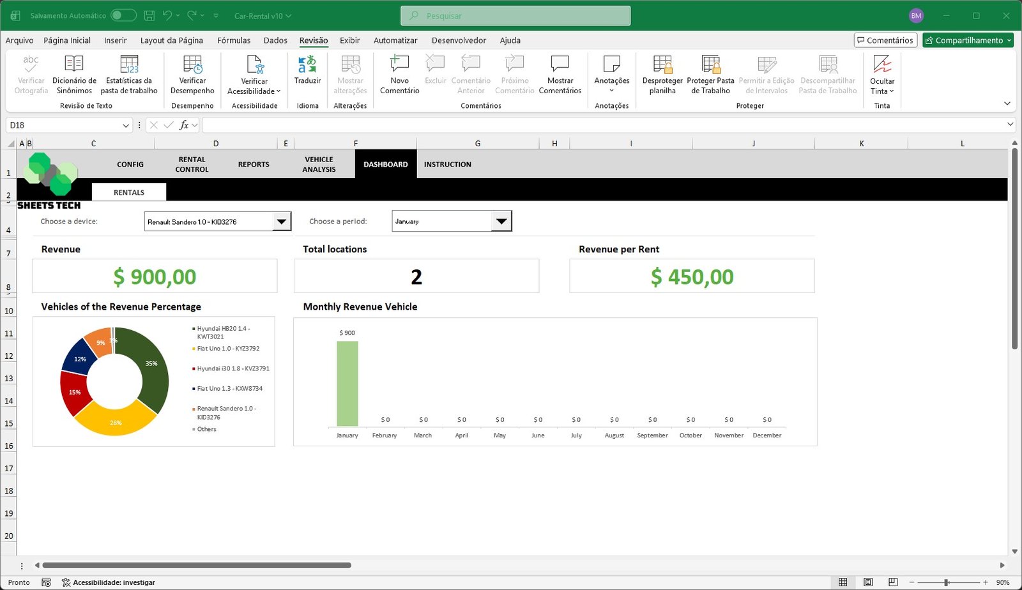The width and height of the screenshot is (1022, 590).
Task: Toggle Salvamento Automático on
Action: point(123,15)
